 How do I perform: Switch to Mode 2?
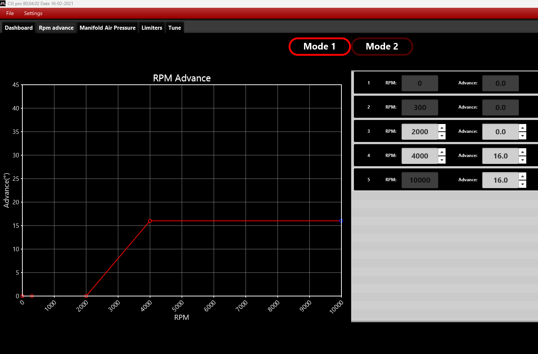382,47
